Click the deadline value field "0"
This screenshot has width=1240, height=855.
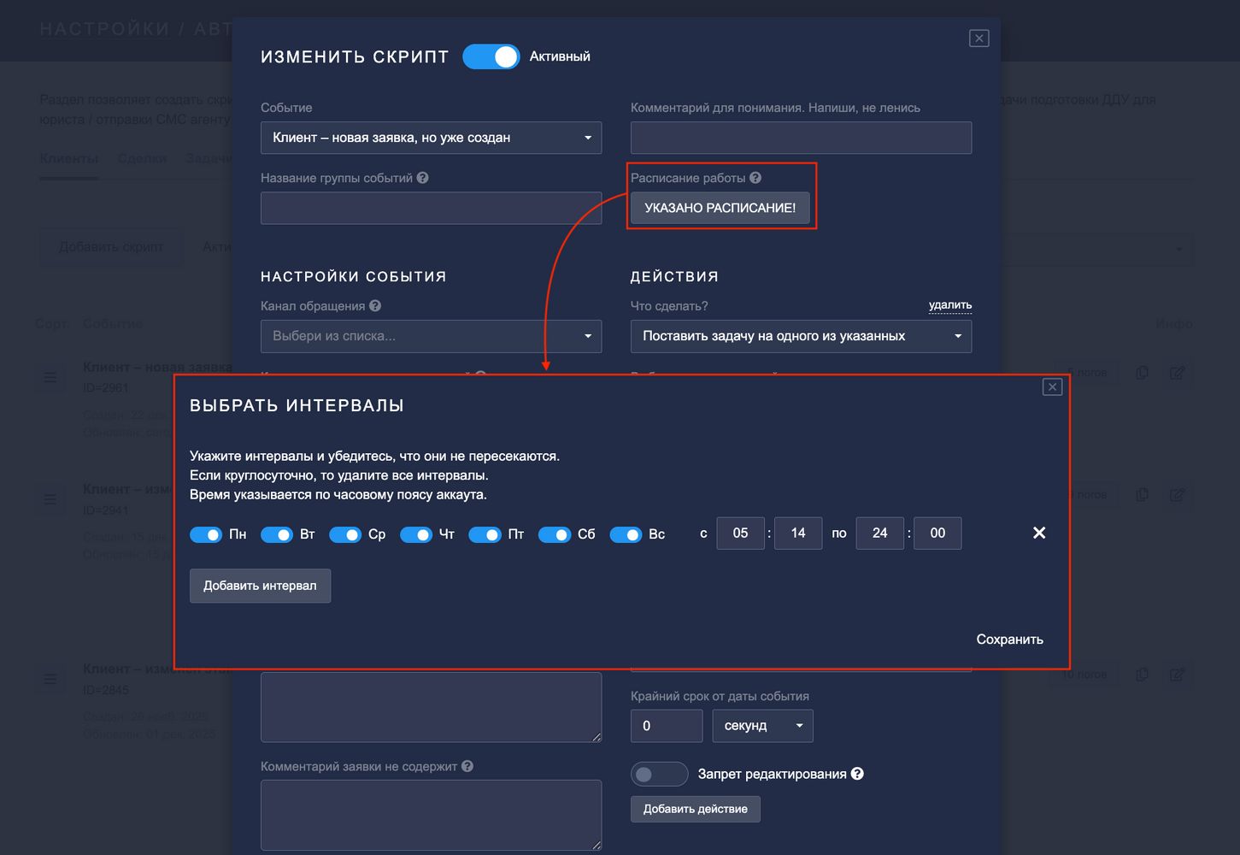click(x=667, y=726)
